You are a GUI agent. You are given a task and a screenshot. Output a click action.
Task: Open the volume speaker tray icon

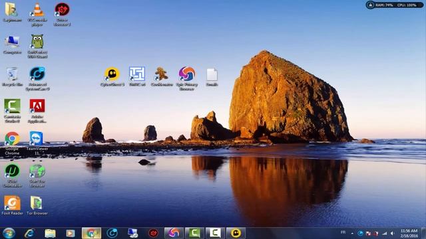click(393, 233)
